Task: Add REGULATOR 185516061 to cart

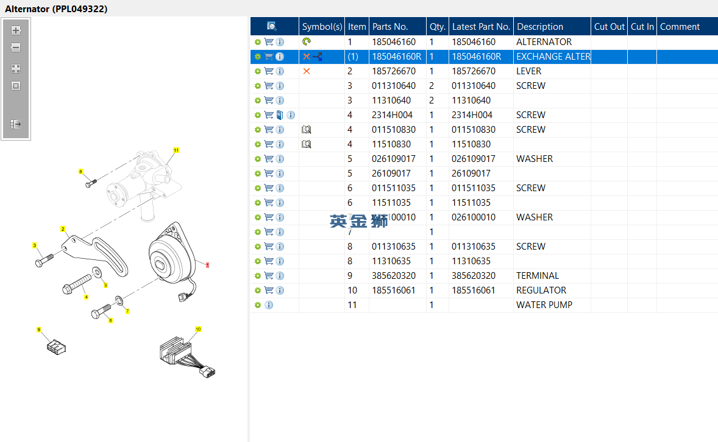Action: [269, 290]
